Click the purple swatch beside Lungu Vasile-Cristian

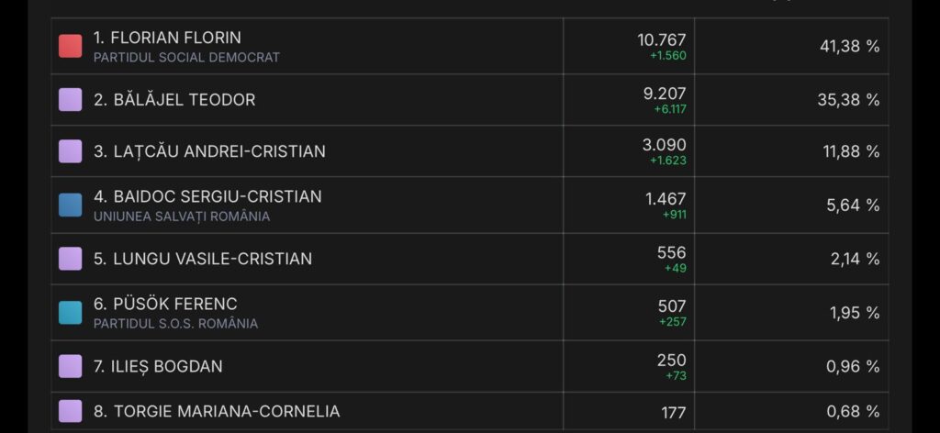[x=71, y=259]
